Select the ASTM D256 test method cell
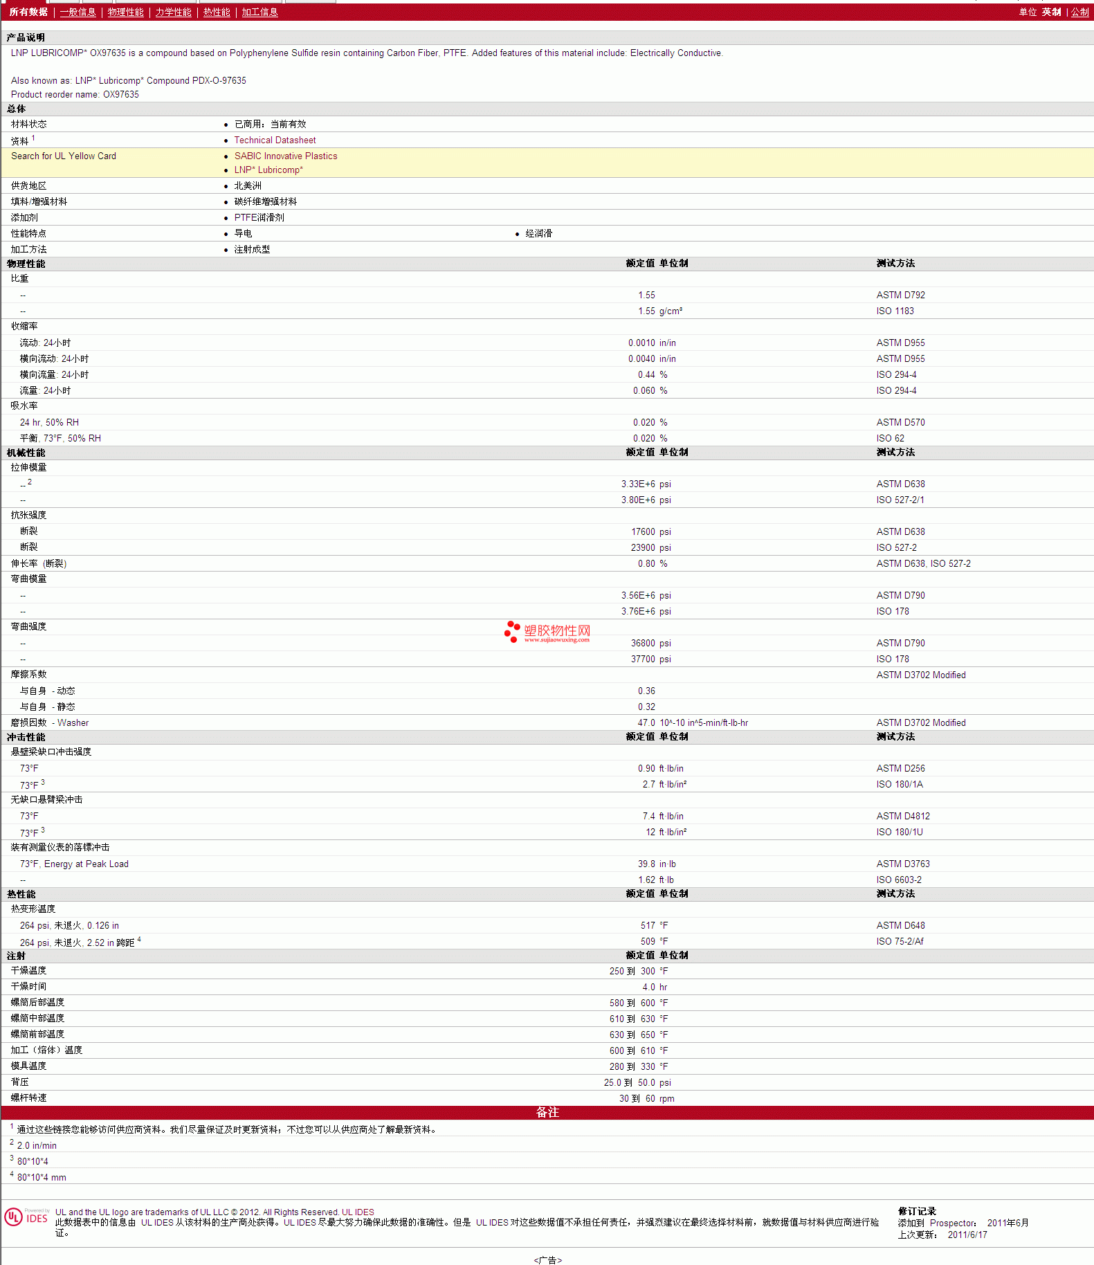Viewport: 1094px width, 1265px height. 900,768
